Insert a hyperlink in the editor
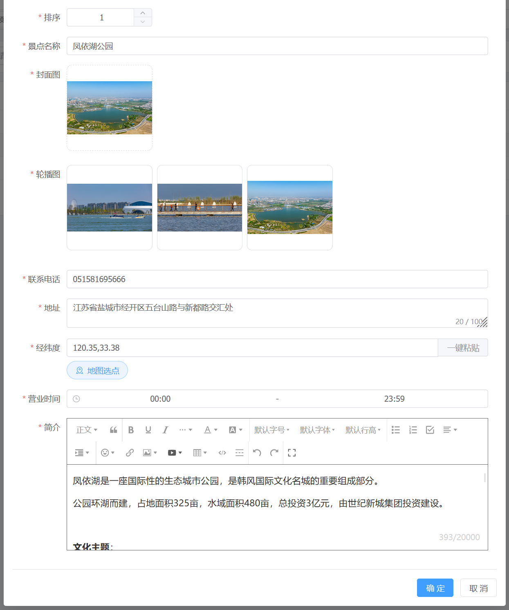The image size is (509, 610). point(130,453)
